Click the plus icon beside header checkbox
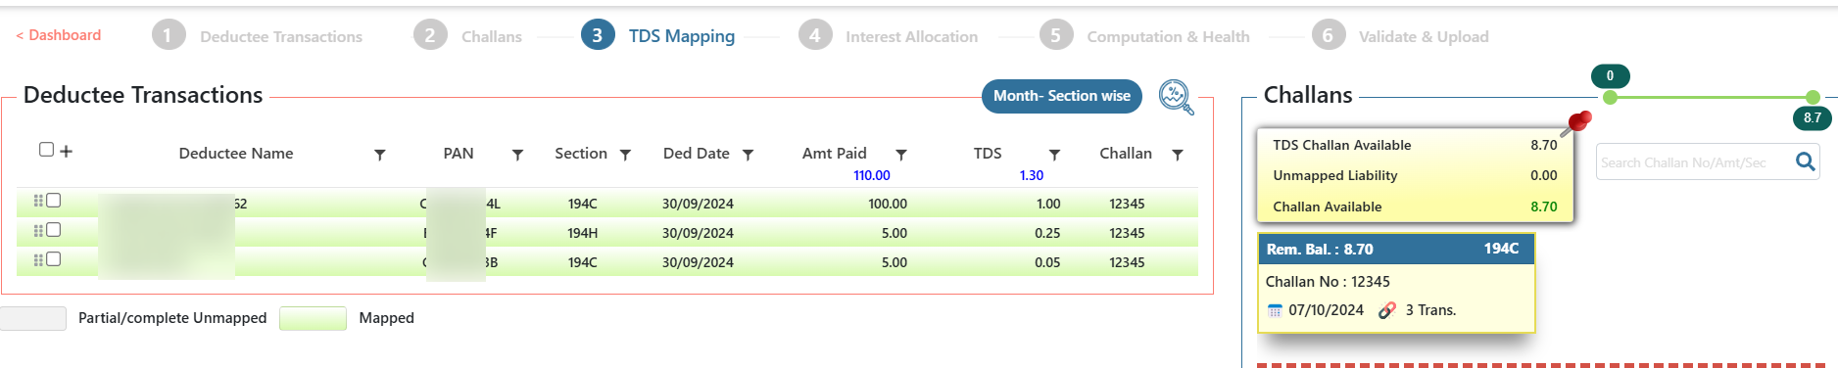The height and width of the screenshot is (368, 1838). [67, 151]
